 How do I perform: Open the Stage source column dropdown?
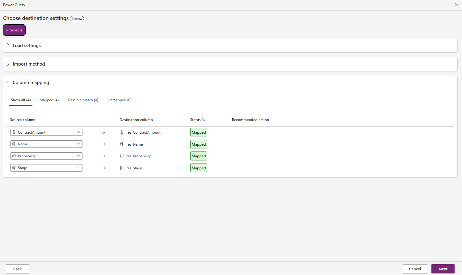click(x=46, y=168)
